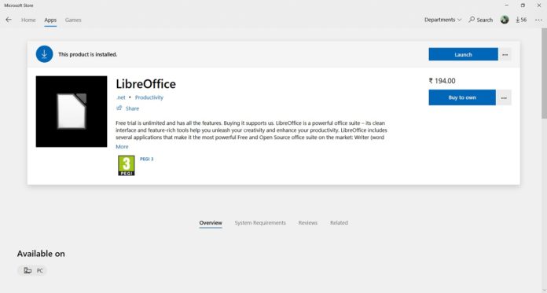Close the Microsoft Store window
Screen dimensions: 547x293
538,5
